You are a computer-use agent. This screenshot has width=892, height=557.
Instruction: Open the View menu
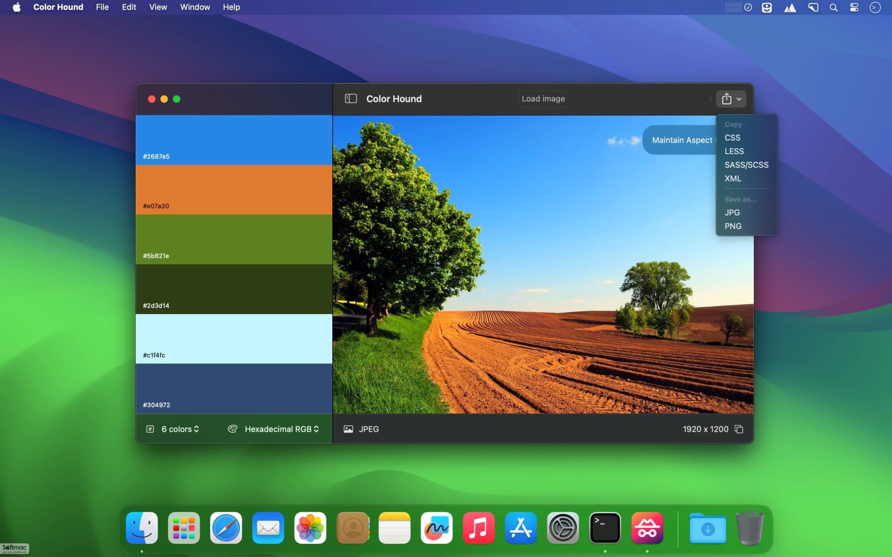[x=158, y=7]
